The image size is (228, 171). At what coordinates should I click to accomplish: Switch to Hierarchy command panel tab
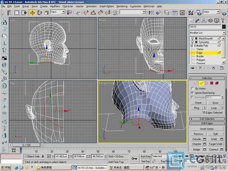click(x=204, y=20)
